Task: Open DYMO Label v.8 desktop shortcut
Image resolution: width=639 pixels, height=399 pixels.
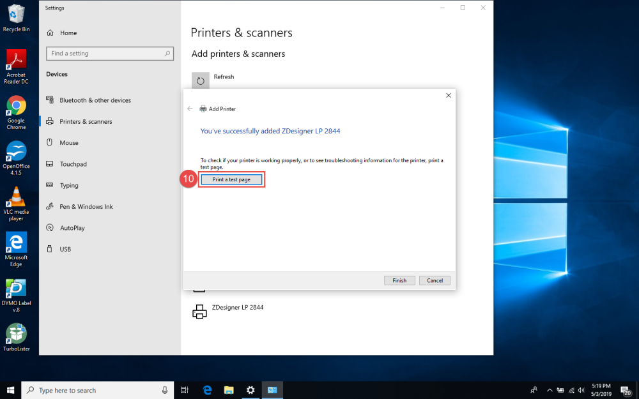Action: pyautogui.click(x=16, y=295)
